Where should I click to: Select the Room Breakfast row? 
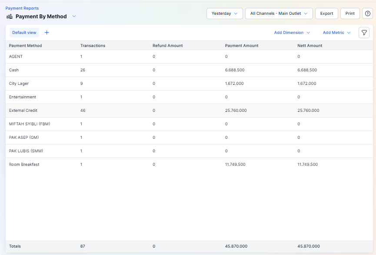(24, 164)
